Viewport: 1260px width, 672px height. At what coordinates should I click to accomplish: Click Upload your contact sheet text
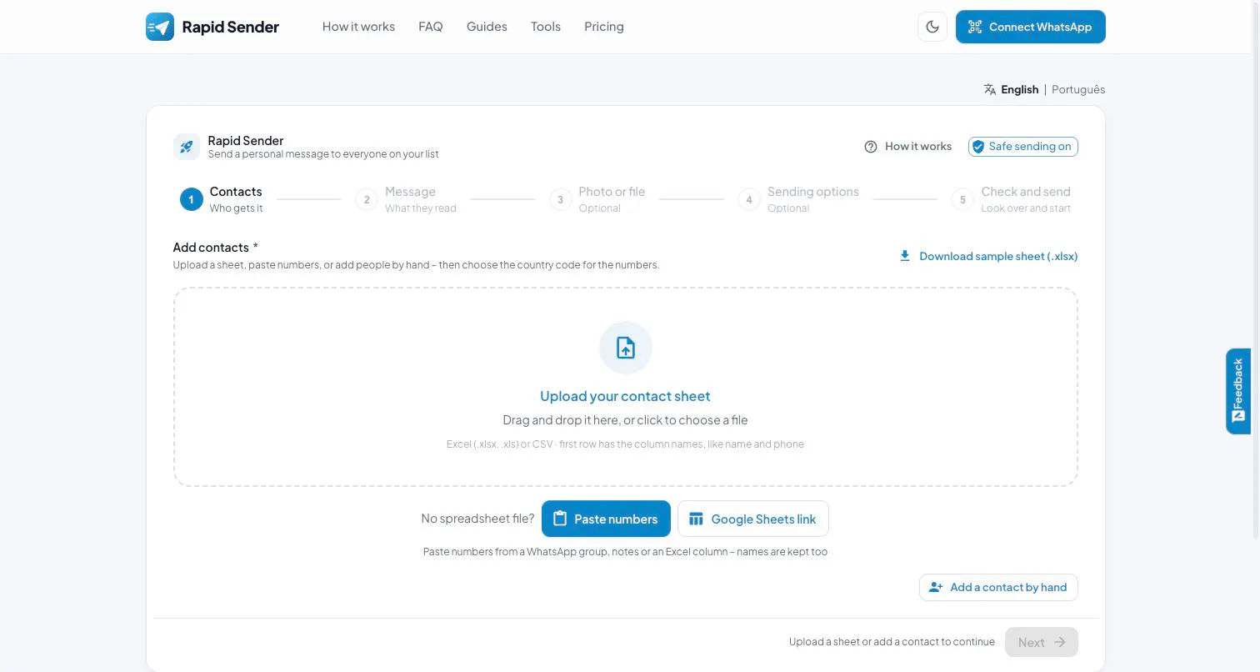625,396
